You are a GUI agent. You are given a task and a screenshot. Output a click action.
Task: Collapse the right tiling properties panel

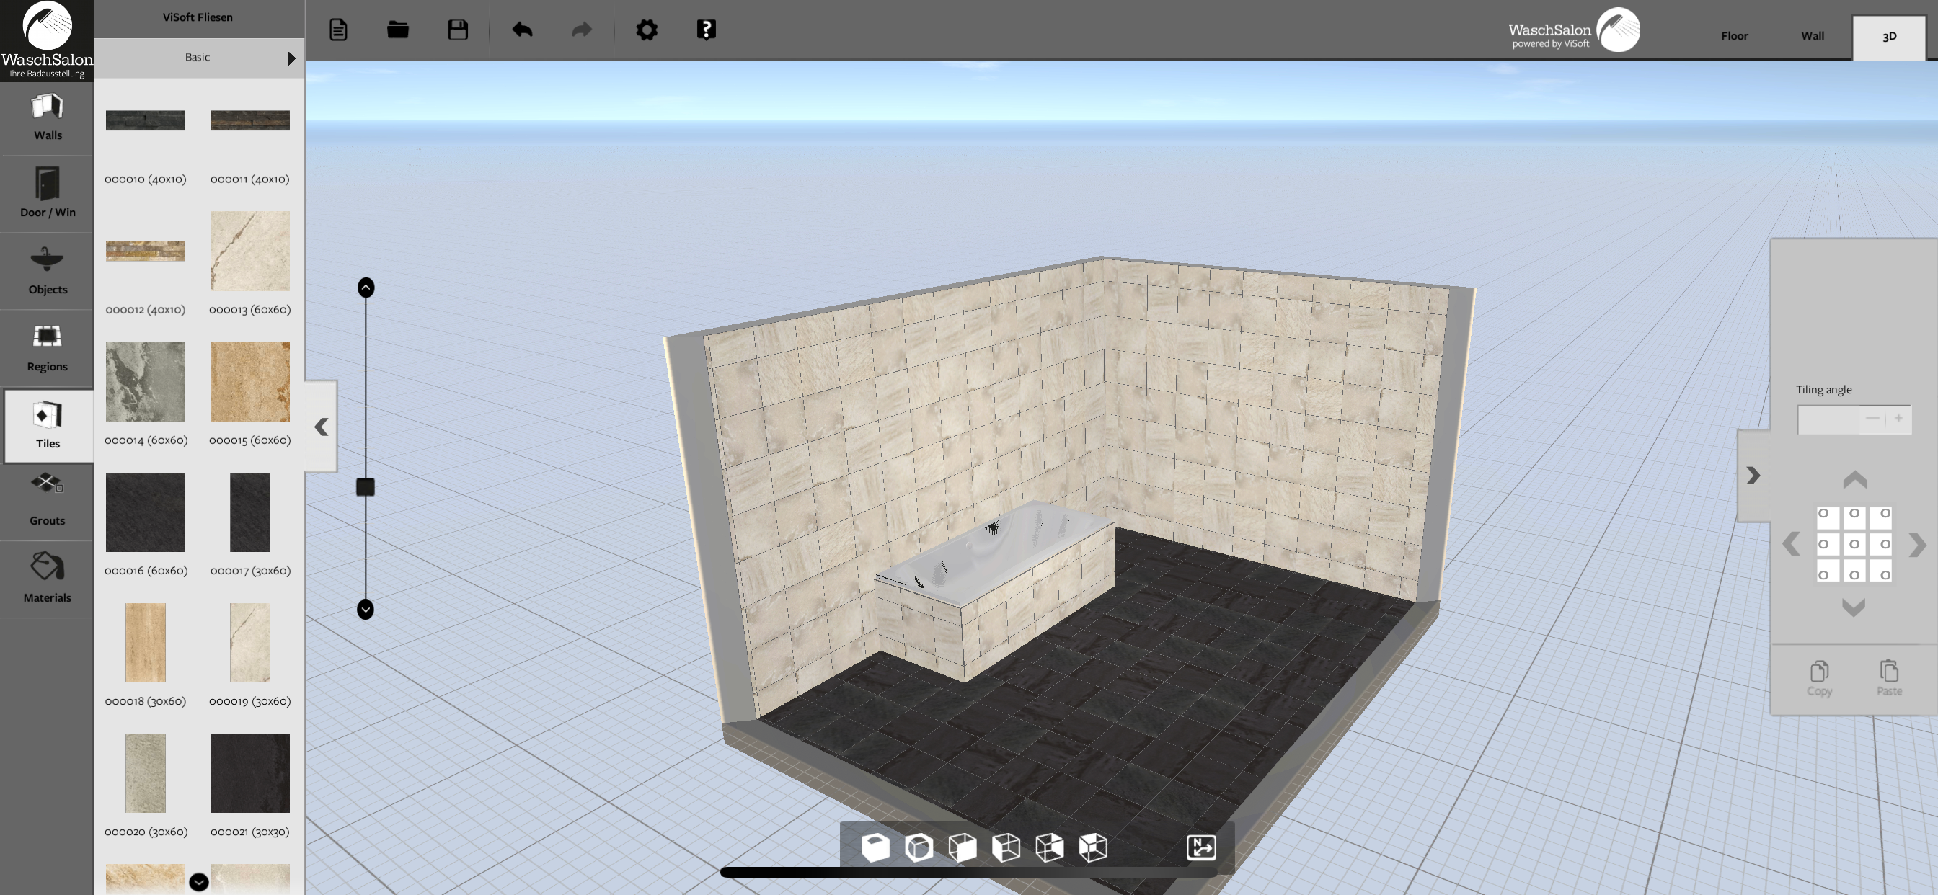click(x=1753, y=476)
